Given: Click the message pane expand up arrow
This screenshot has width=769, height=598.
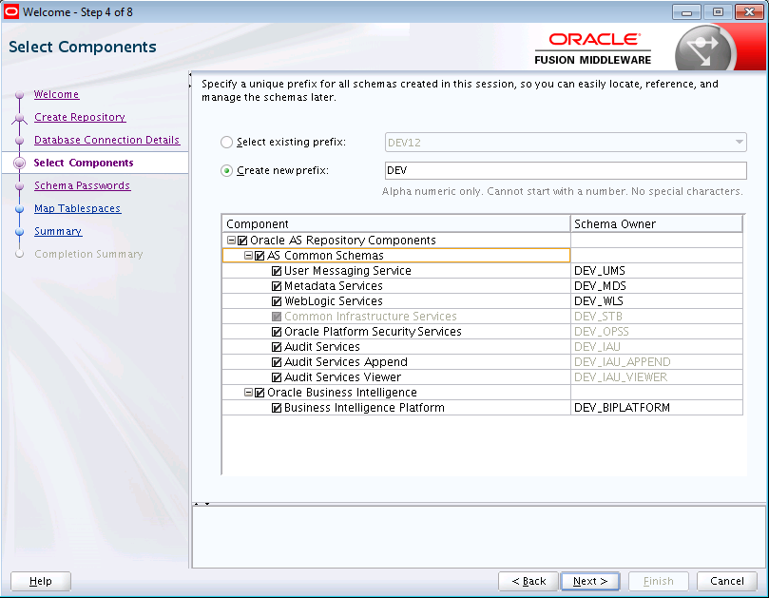Looking at the screenshot, I should 197,504.
